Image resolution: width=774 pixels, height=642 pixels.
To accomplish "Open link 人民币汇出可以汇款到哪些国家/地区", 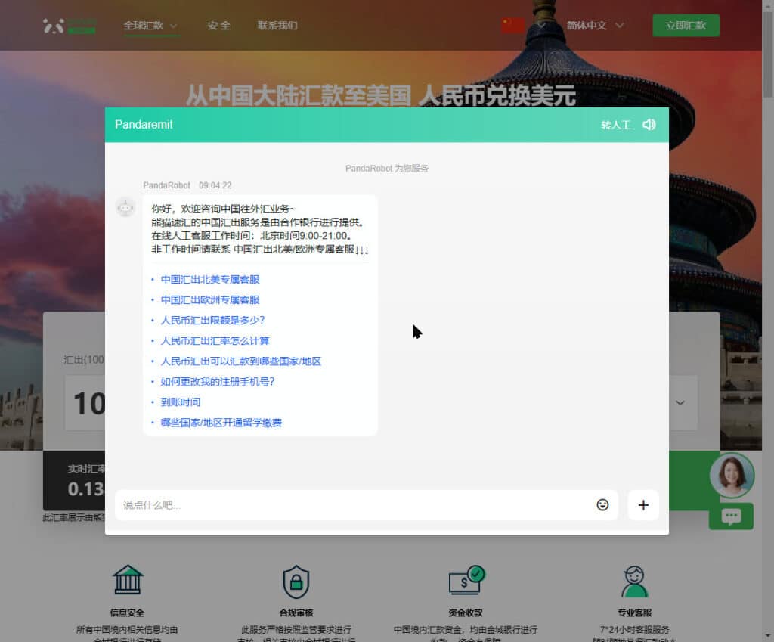I will (x=241, y=361).
